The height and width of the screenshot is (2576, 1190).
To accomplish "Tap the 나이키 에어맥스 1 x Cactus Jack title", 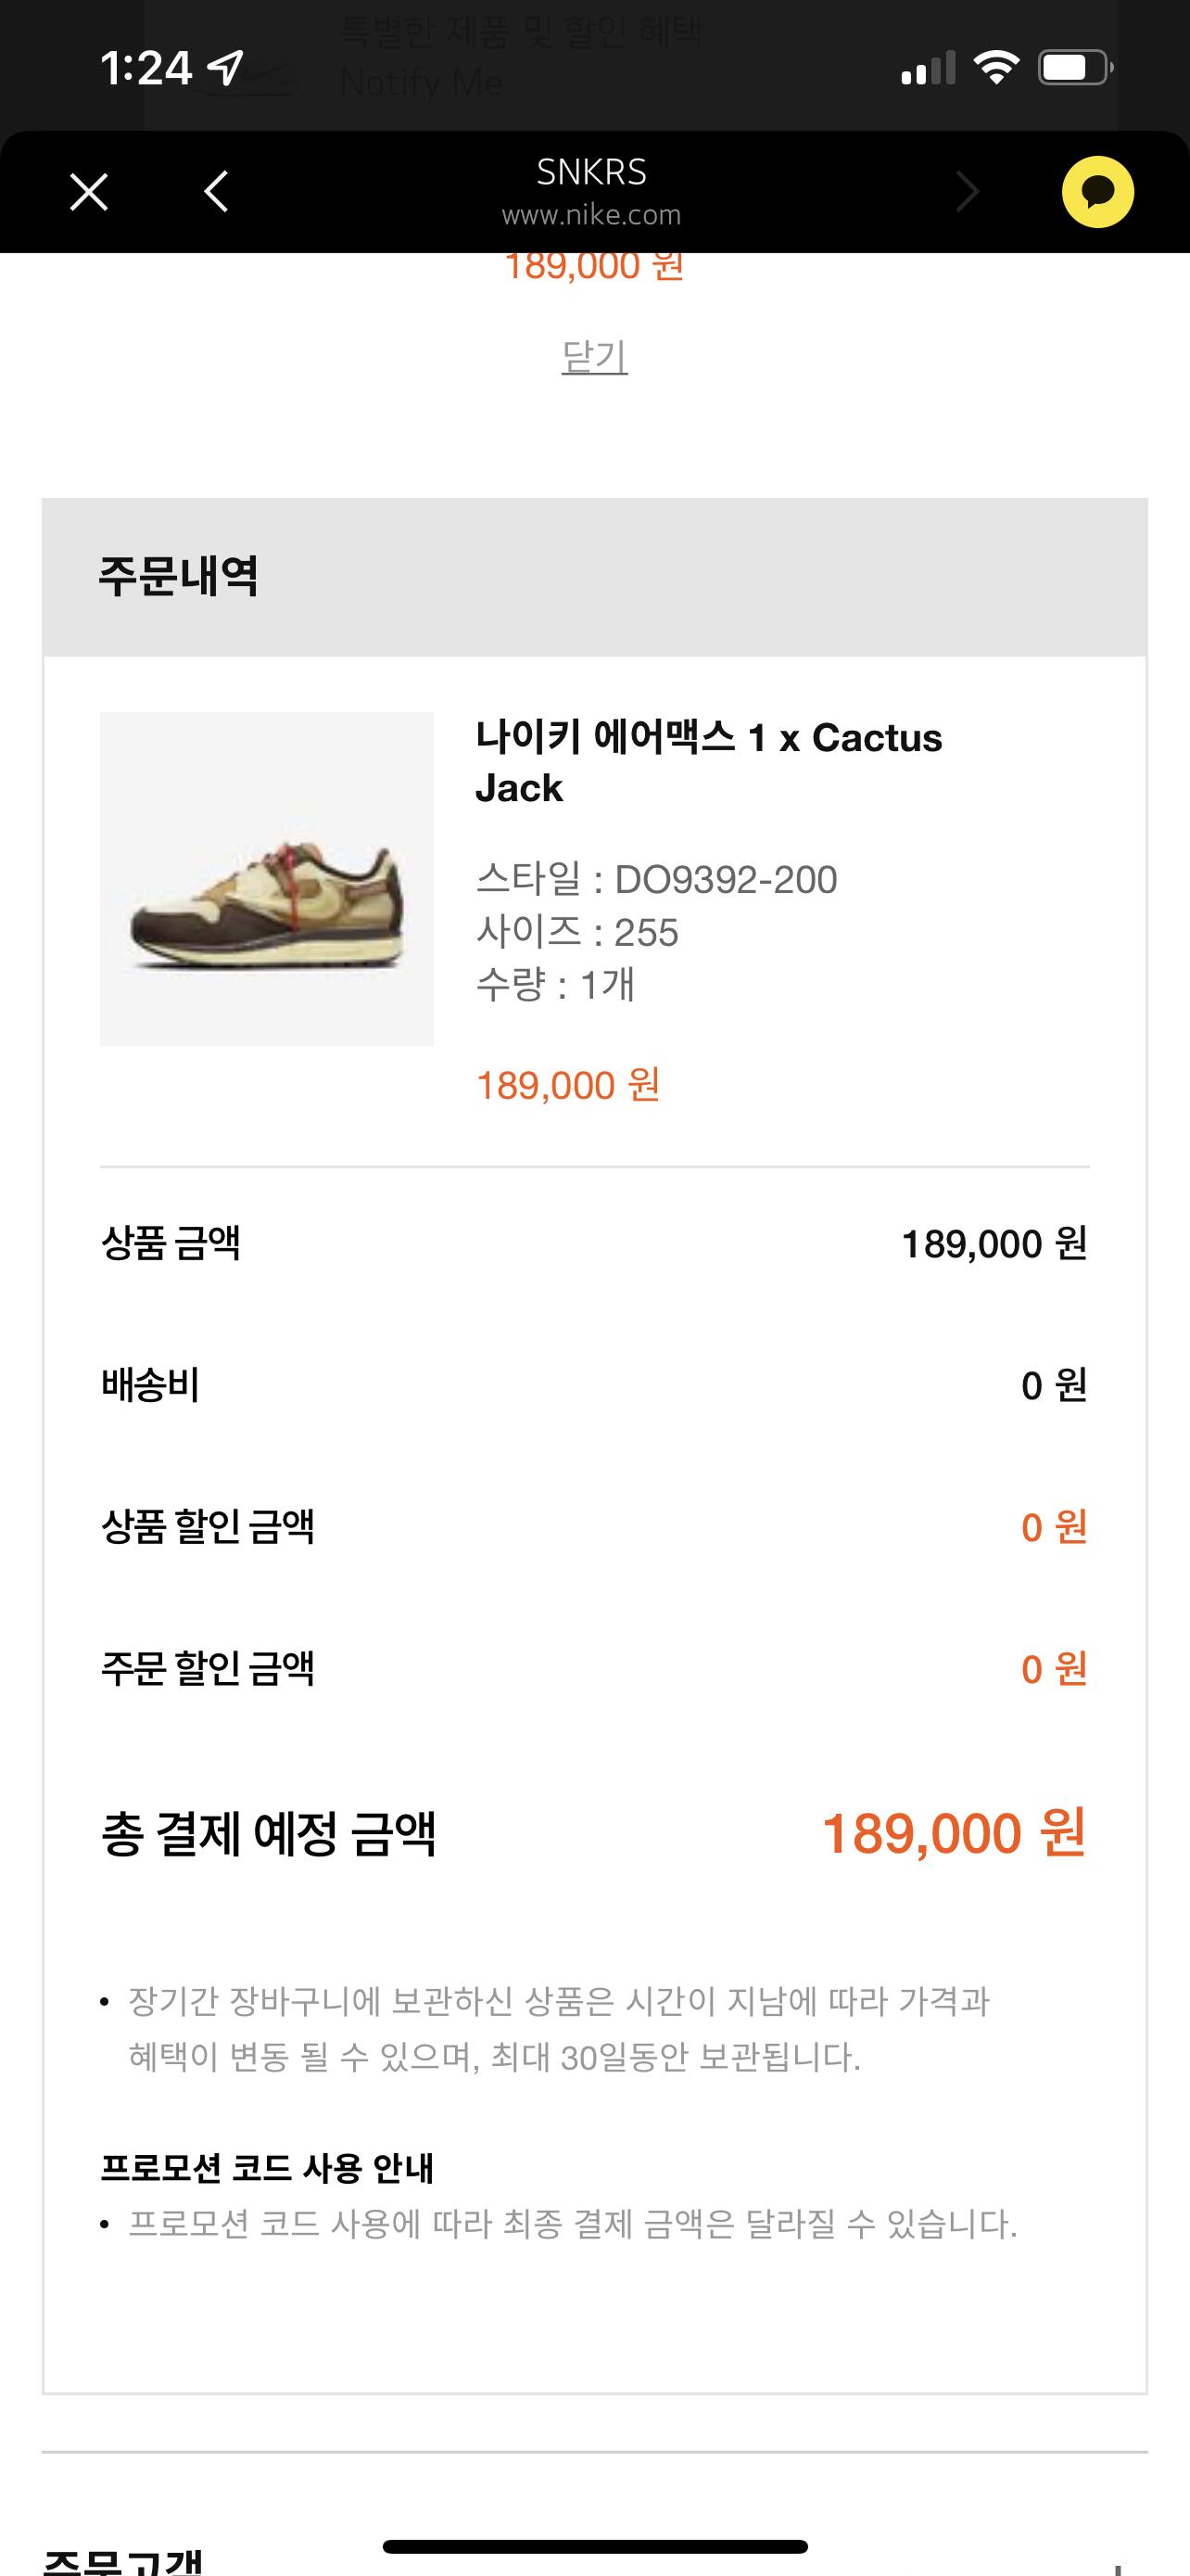I will (707, 762).
